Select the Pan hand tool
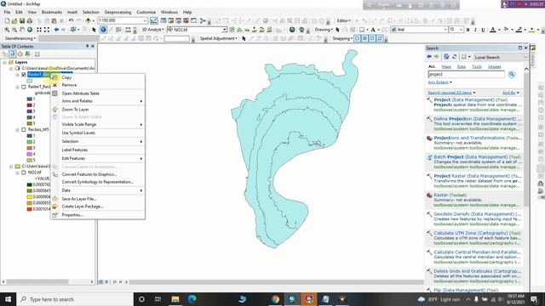 click(22, 30)
